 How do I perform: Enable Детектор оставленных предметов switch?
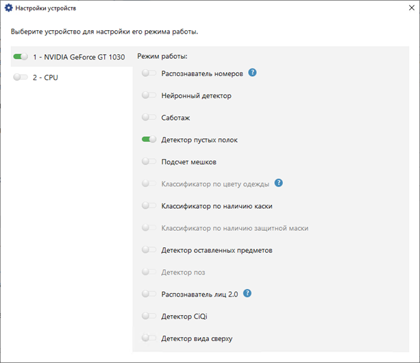[x=149, y=250]
